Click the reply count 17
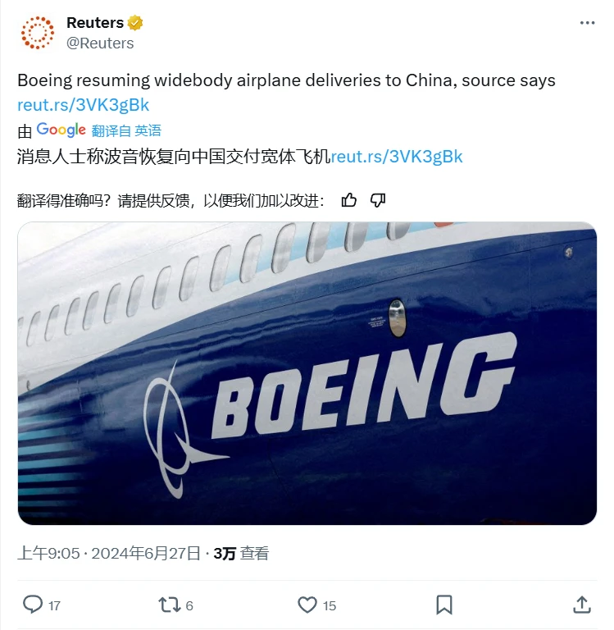 click(x=54, y=605)
